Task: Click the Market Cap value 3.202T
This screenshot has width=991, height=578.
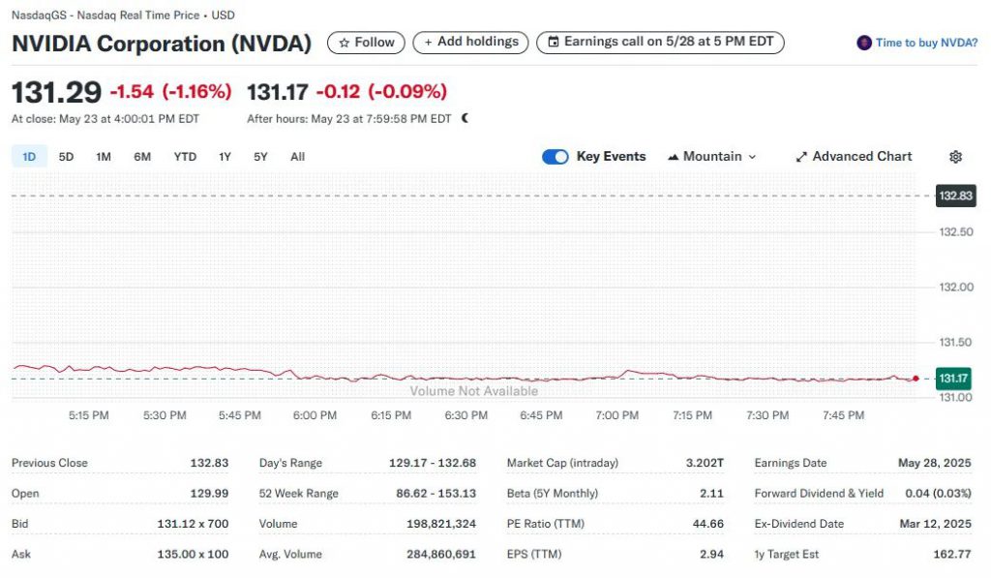Action: tap(705, 463)
